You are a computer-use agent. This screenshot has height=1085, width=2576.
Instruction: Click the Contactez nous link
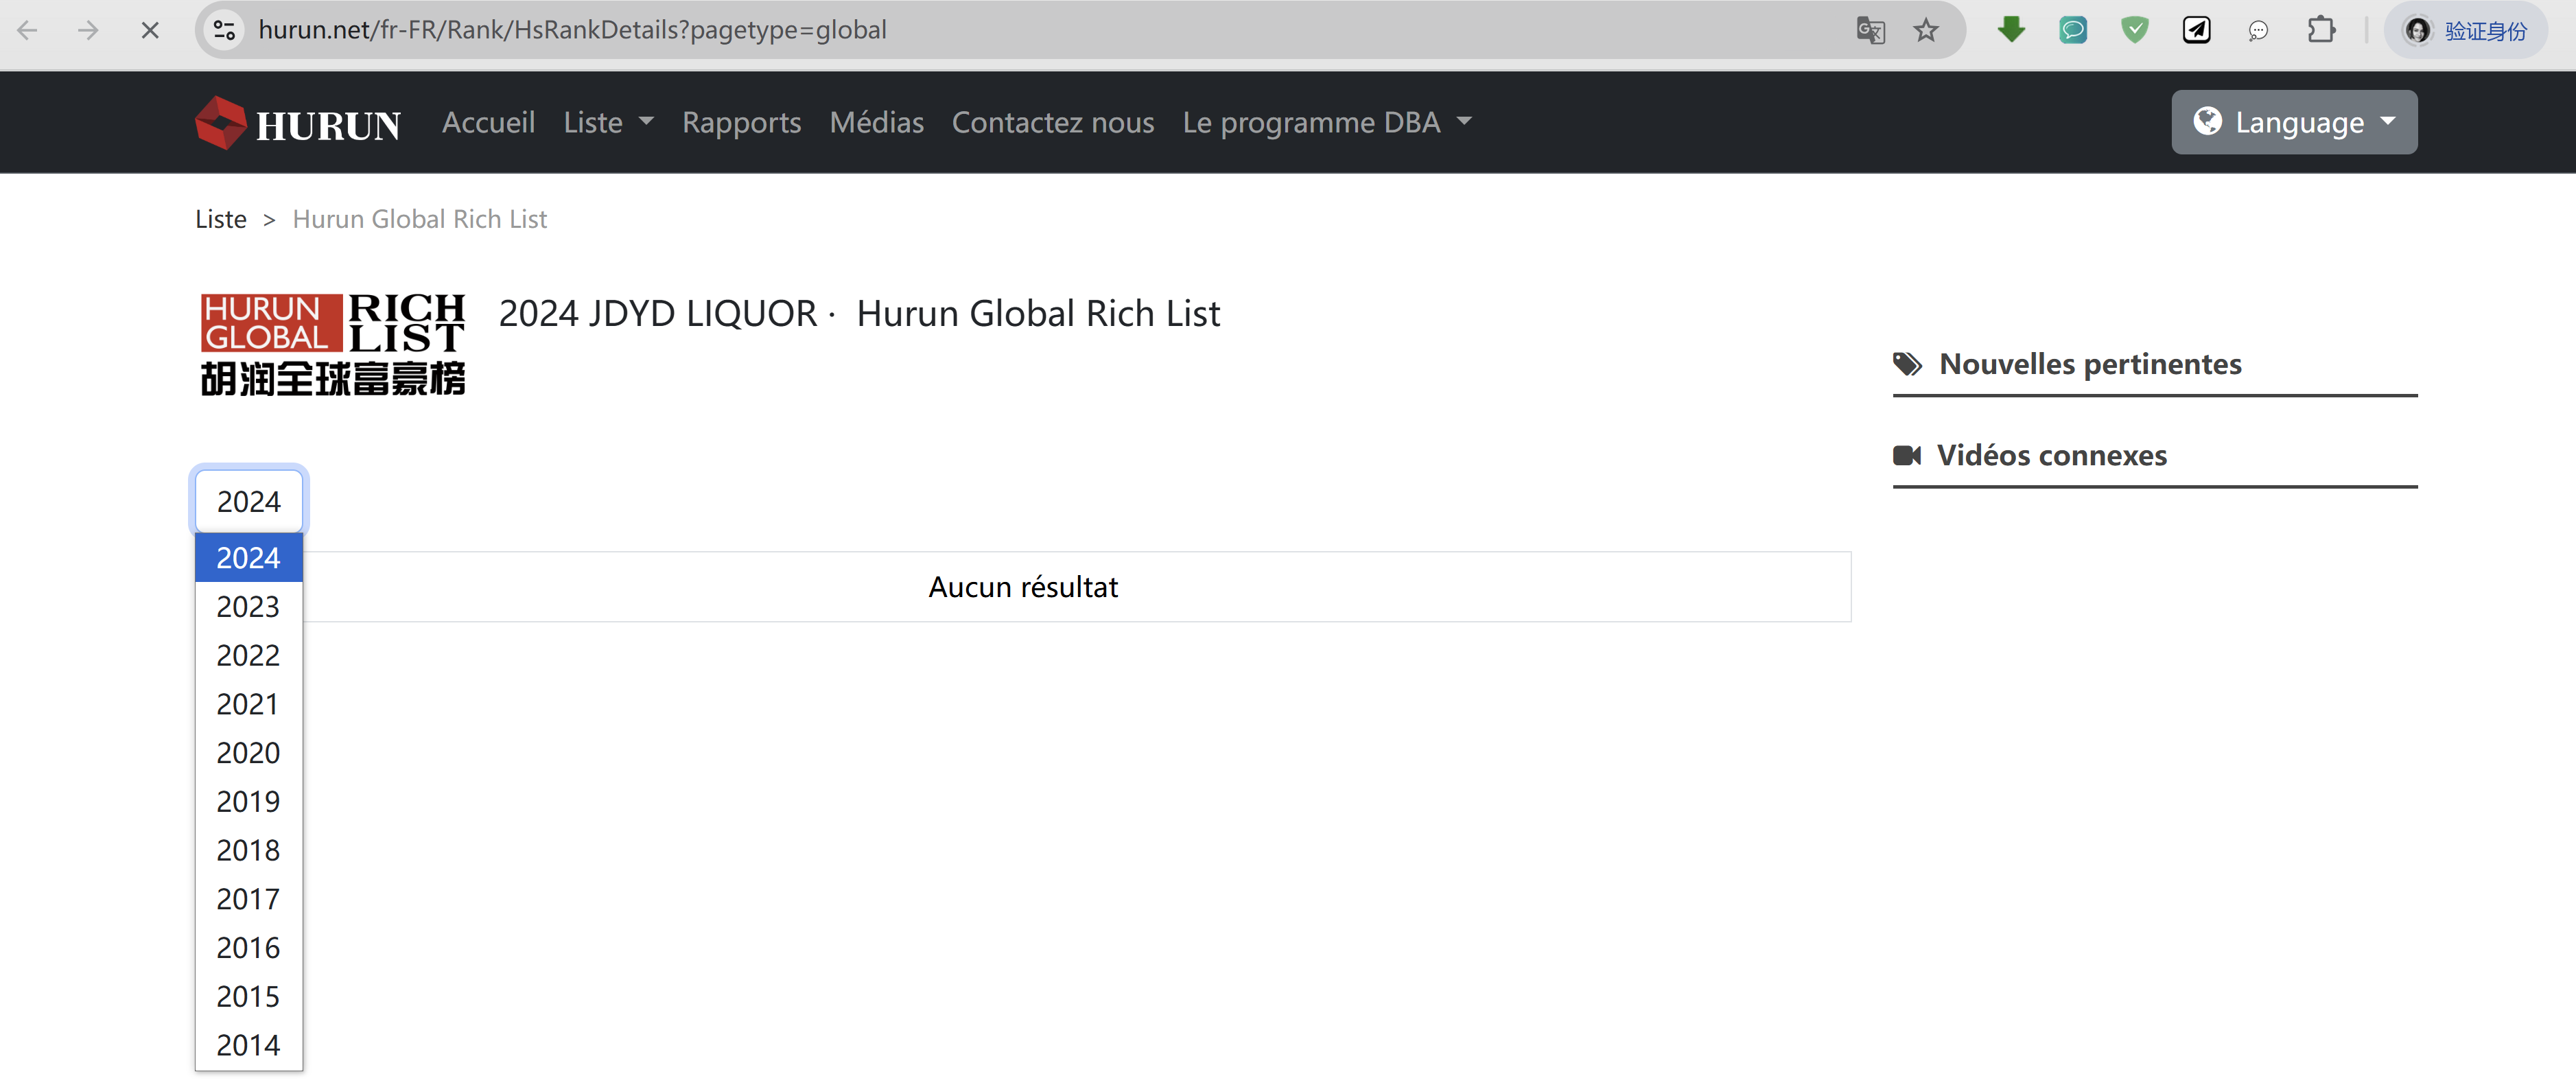(x=1052, y=122)
